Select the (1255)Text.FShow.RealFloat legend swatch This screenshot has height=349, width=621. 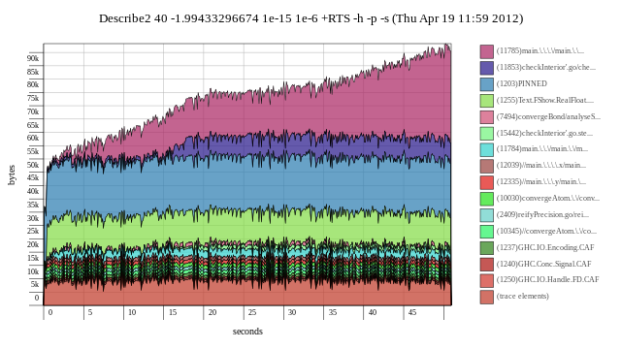[x=487, y=101]
